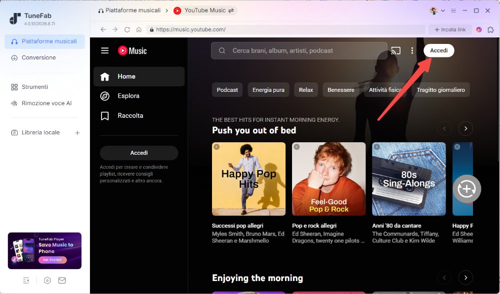Go forward in embedded browser
The image size is (500, 294).
[x=115, y=29]
